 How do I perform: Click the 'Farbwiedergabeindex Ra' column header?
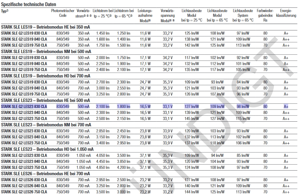click(x=265, y=16)
